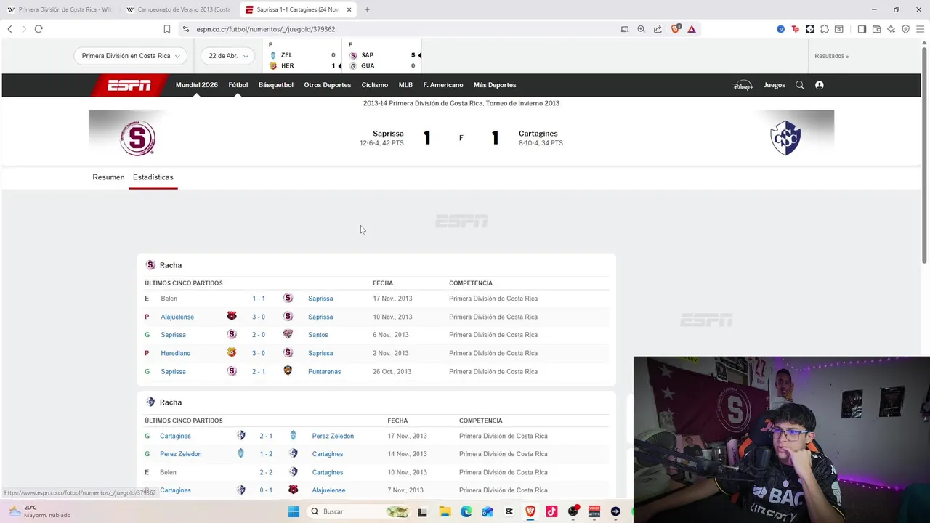Go back using the browser back arrow
The width and height of the screenshot is (930, 523).
[9, 29]
